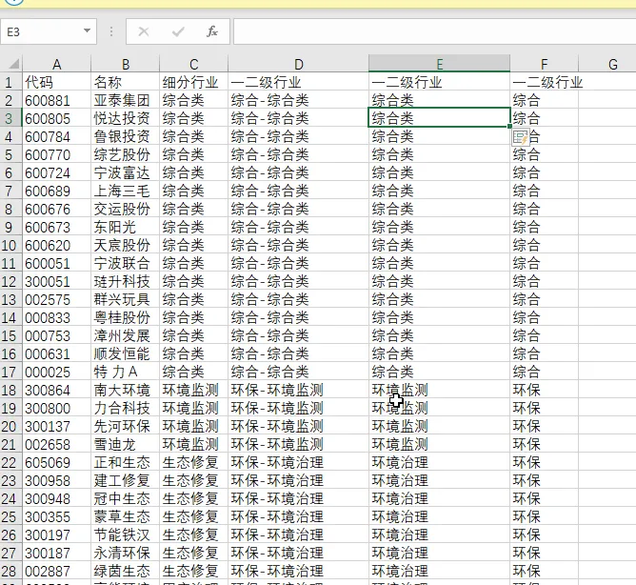Viewport: 636px width, 585px height.
Task: Select column F header
Action: point(545,64)
